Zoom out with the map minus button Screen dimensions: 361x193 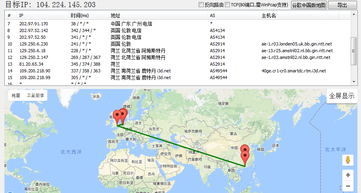point(348,186)
